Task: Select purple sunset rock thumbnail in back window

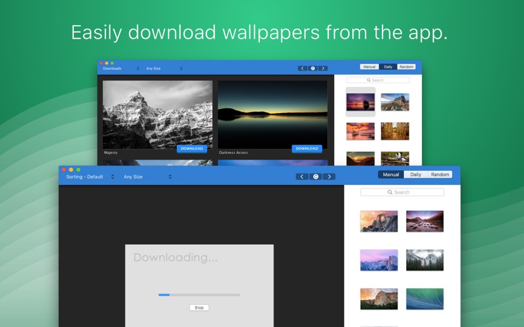Action: pos(360,102)
